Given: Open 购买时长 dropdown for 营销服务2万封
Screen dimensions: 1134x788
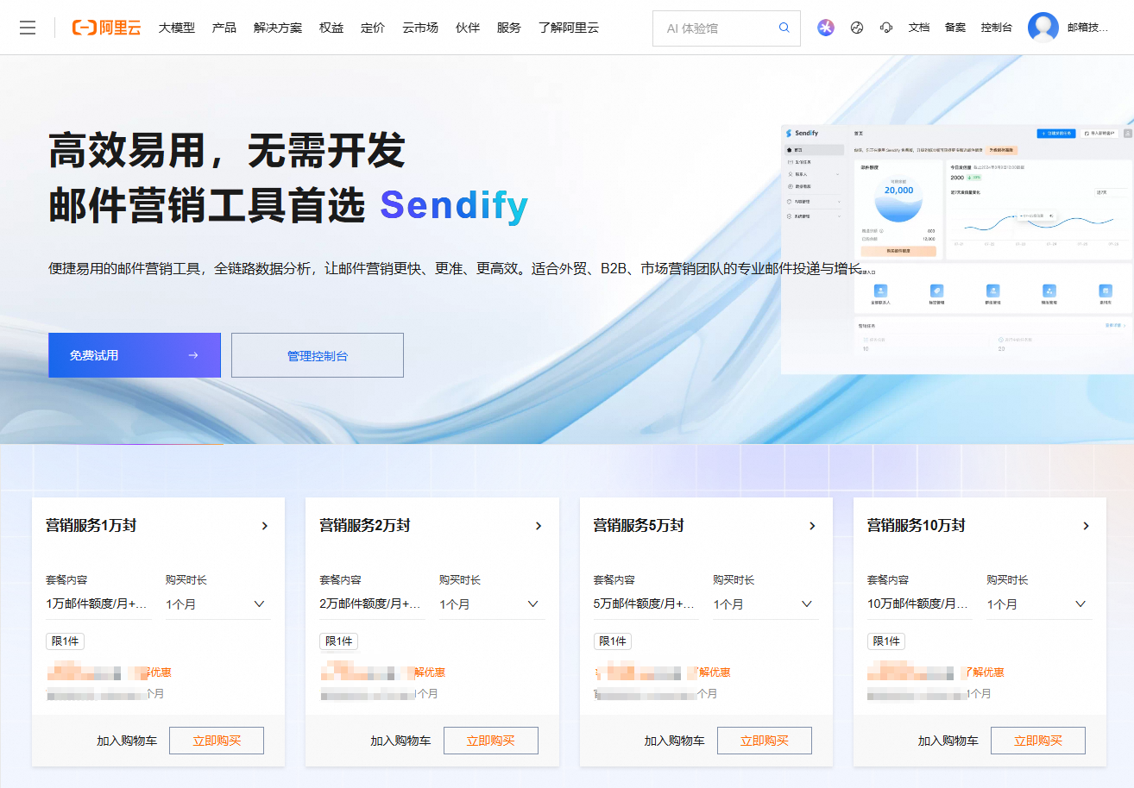Looking at the screenshot, I should (492, 604).
